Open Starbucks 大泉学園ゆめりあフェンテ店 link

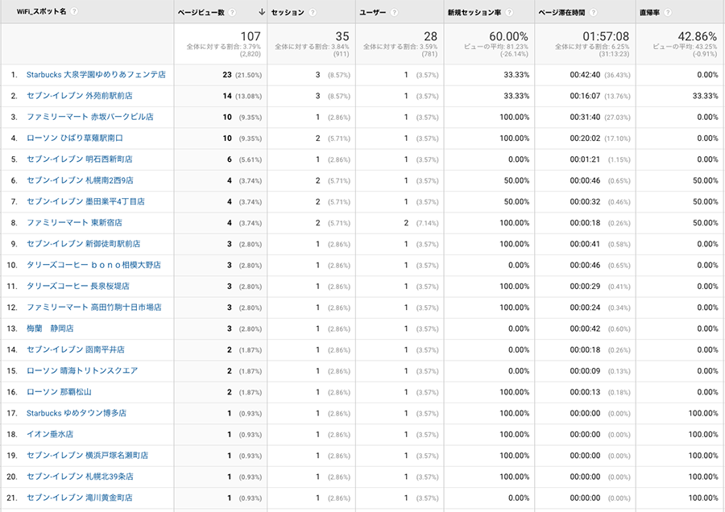(96, 74)
